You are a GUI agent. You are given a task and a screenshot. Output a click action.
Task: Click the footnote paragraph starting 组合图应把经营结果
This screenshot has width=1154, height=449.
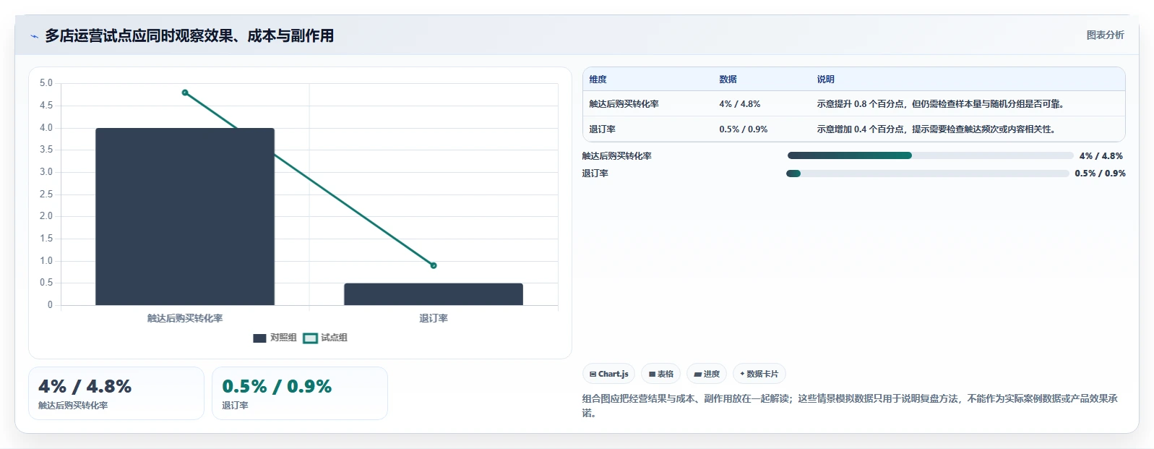(x=851, y=406)
